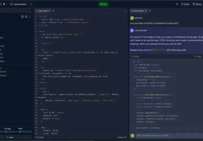Click 'text-align: center;' in the editor

coord(54,113)
